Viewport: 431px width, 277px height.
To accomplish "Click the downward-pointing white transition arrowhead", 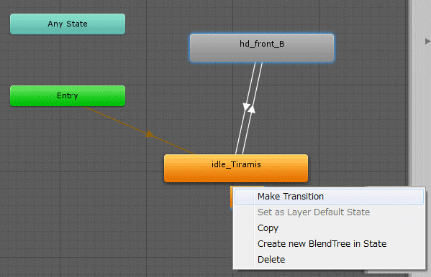I will 246,106.
